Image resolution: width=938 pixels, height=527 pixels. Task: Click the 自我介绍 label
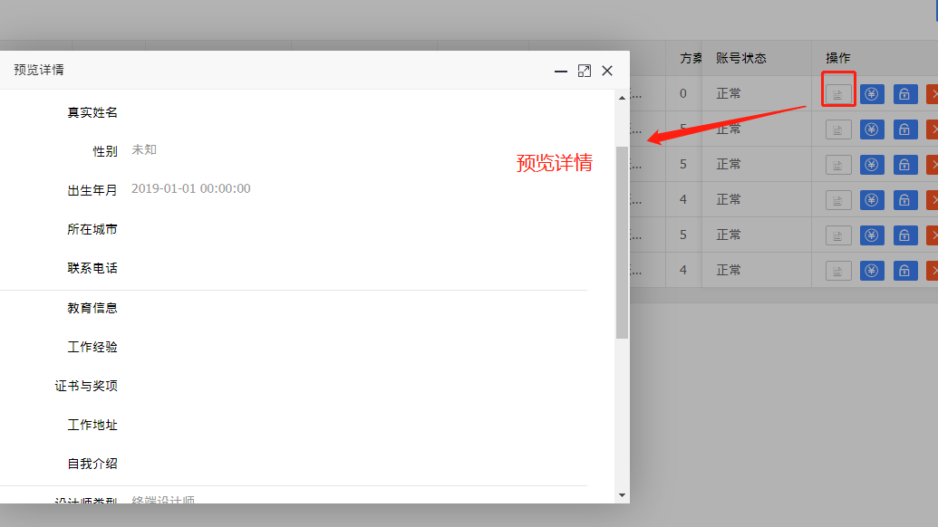click(92, 463)
